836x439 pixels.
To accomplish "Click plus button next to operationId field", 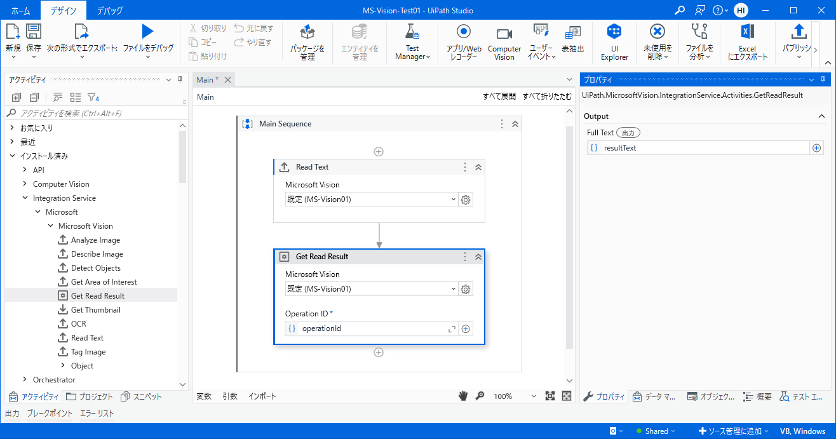I will coord(466,329).
